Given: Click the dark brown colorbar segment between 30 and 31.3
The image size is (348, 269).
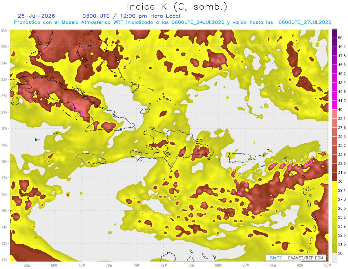Looking at the screenshot, I should [x=335, y=177].
